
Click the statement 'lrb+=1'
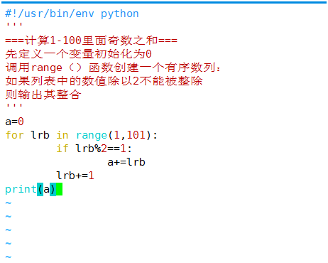(x=75, y=176)
